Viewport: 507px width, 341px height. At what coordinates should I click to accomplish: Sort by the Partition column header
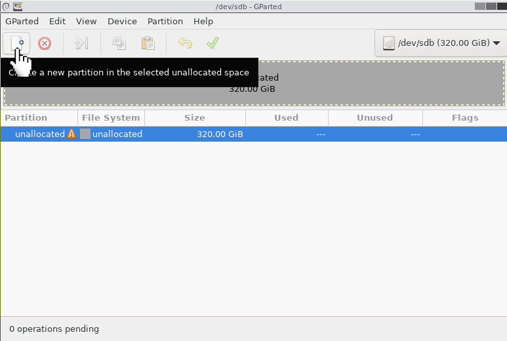[39, 117]
